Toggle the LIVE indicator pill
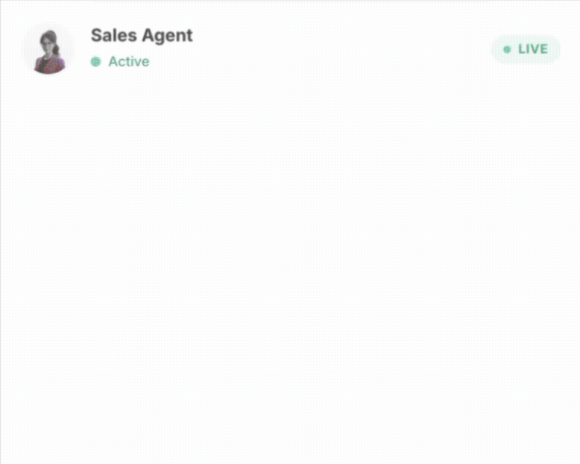Screen dimensions: 580x464 click(x=526, y=49)
